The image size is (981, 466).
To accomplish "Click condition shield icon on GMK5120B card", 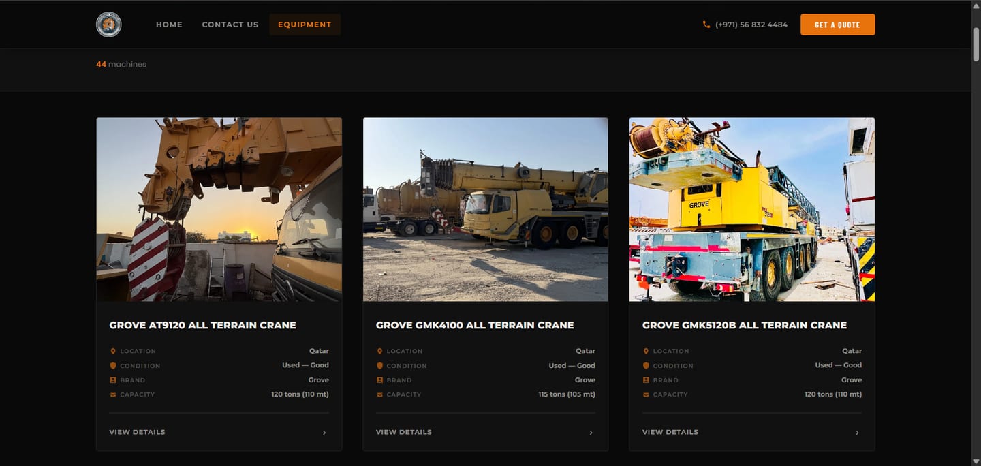I will 646,365.
